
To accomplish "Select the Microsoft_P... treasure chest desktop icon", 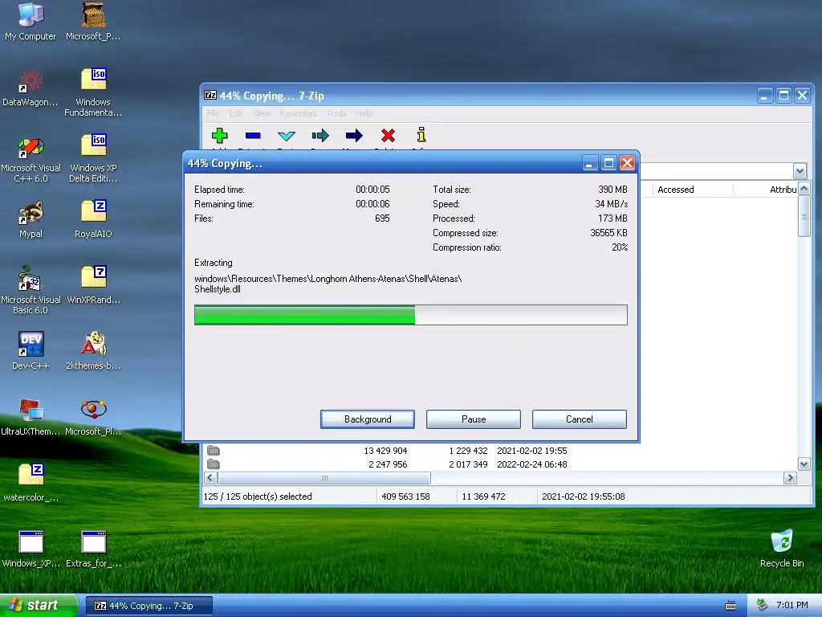I will coord(93,21).
